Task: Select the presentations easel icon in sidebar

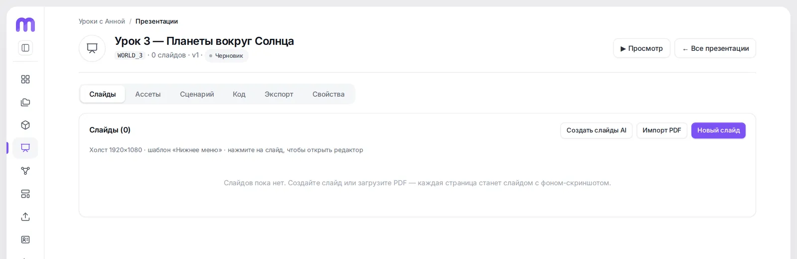Action: [25, 148]
